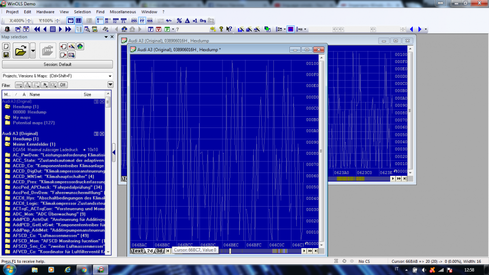This screenshot has height=275, width=489.
Task: Switch to the 2d view tab
Action: coord(150,251)
